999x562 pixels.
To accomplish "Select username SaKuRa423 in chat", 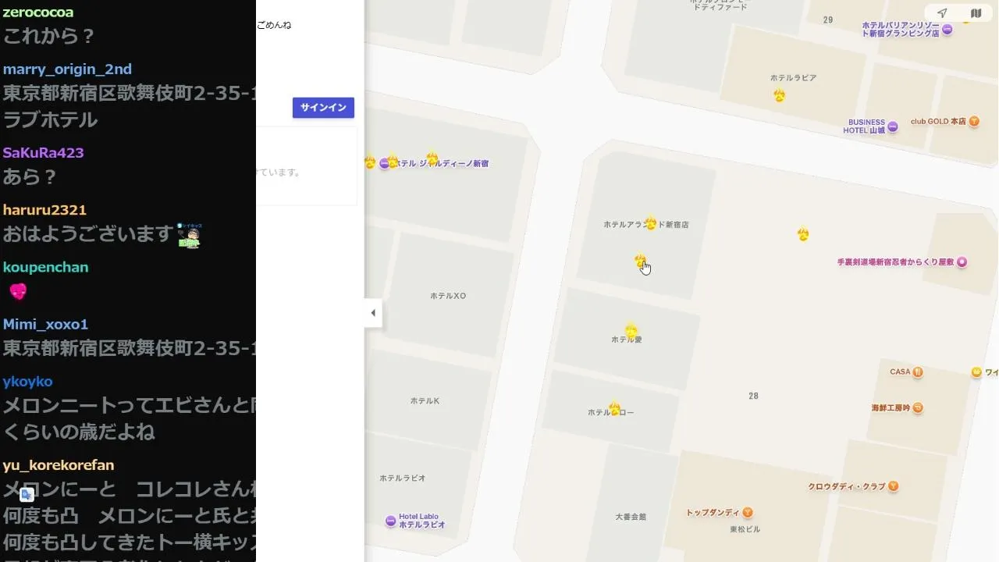I will (x=43, y=152).
